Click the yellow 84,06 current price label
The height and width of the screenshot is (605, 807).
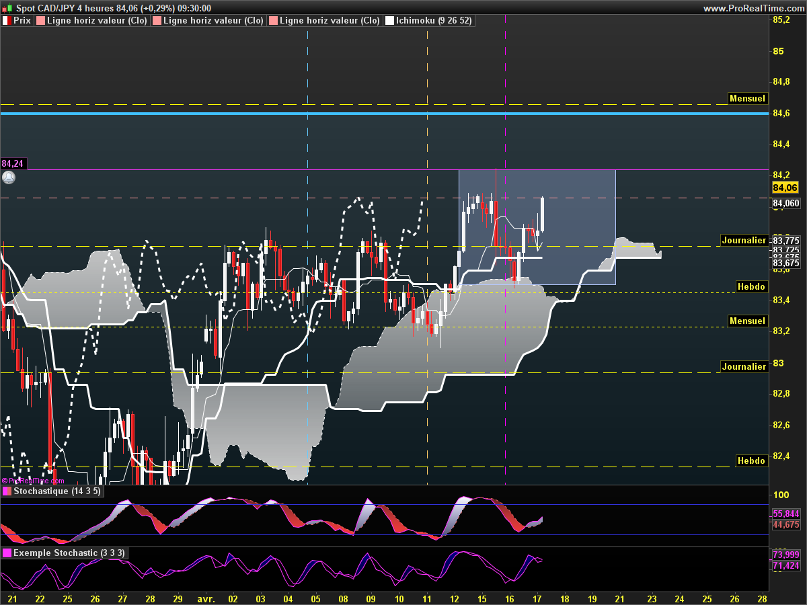click(x=785, y=188)
